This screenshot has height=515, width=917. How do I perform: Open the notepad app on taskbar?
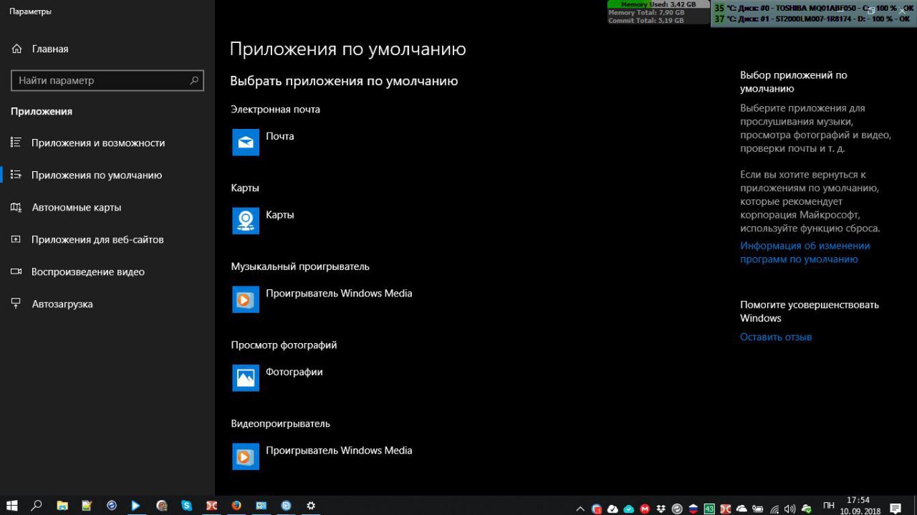click(87, 505)
